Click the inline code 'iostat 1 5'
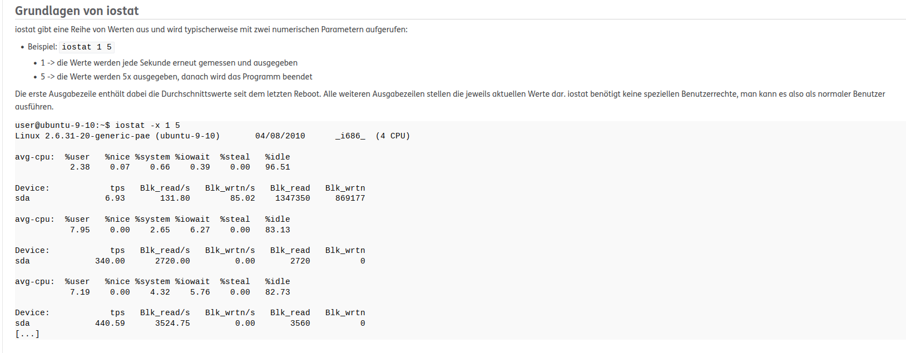Image resolution: width=906 pixels, height=353 pixels. point(87,47)
